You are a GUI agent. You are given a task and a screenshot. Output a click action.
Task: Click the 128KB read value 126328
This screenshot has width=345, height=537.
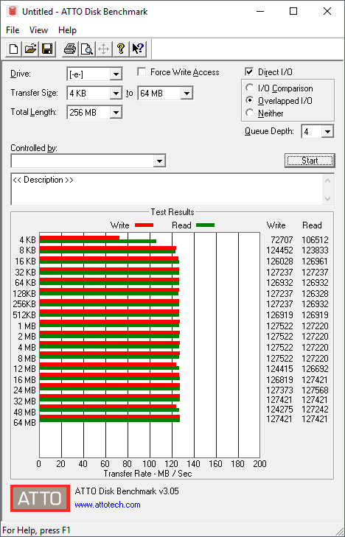(x=315, y=294)
